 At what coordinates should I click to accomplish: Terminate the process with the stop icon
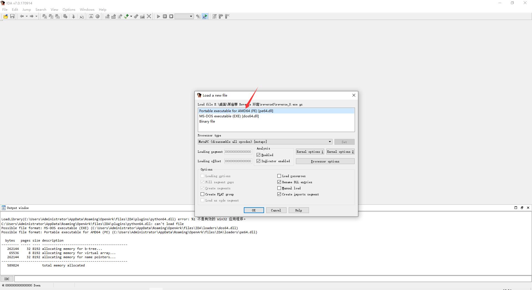pos(171,16)
